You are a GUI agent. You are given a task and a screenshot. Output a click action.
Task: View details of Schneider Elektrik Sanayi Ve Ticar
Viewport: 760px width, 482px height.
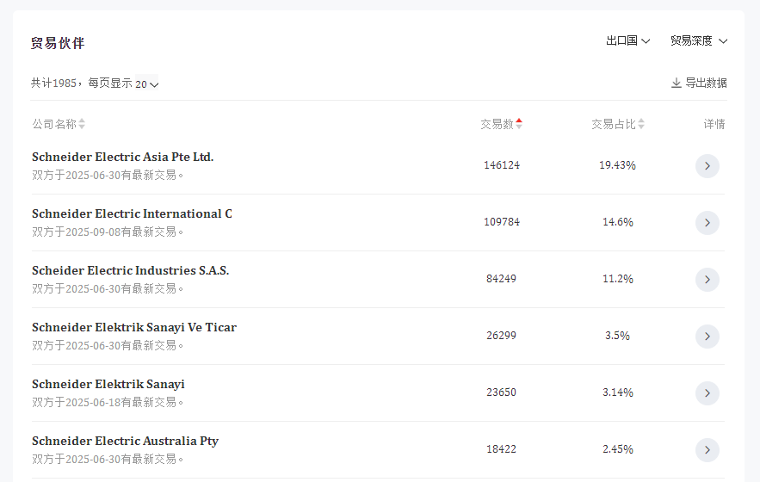[707, 337]
